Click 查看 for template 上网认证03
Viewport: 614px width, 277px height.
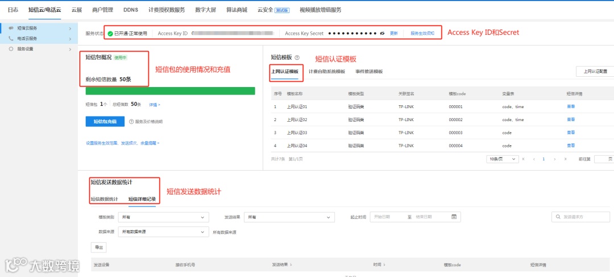tap(571, 133)
